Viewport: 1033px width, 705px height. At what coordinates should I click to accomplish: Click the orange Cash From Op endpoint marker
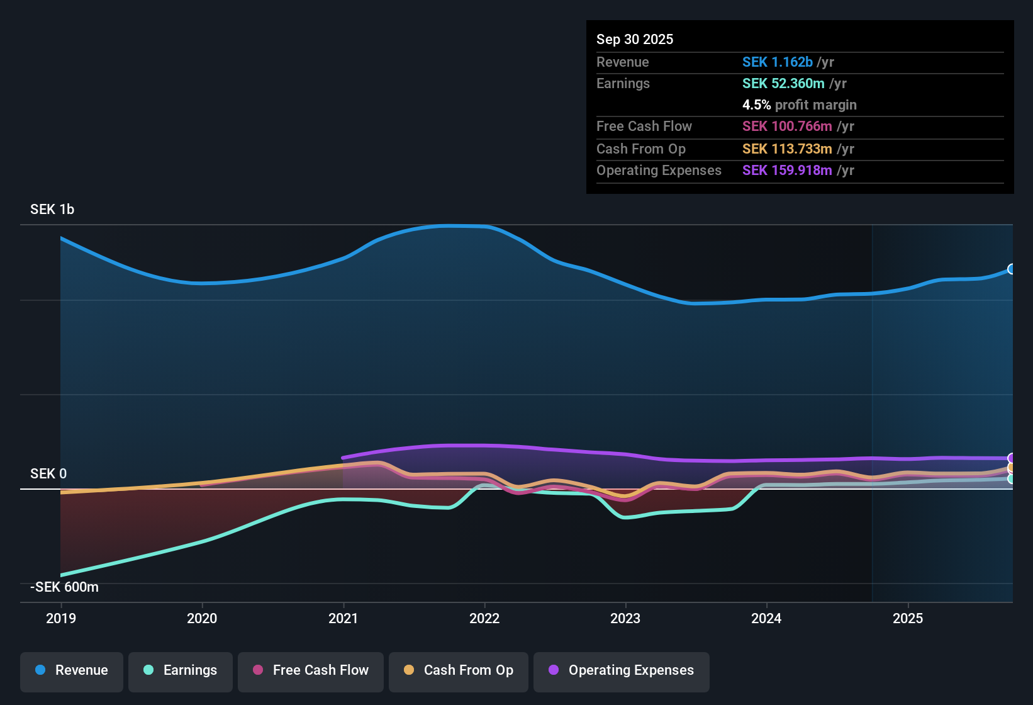point(1012,468)
